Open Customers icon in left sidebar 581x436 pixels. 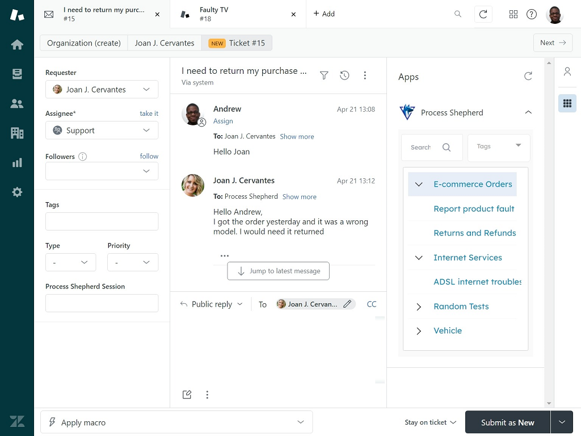[x=17, y=104]
